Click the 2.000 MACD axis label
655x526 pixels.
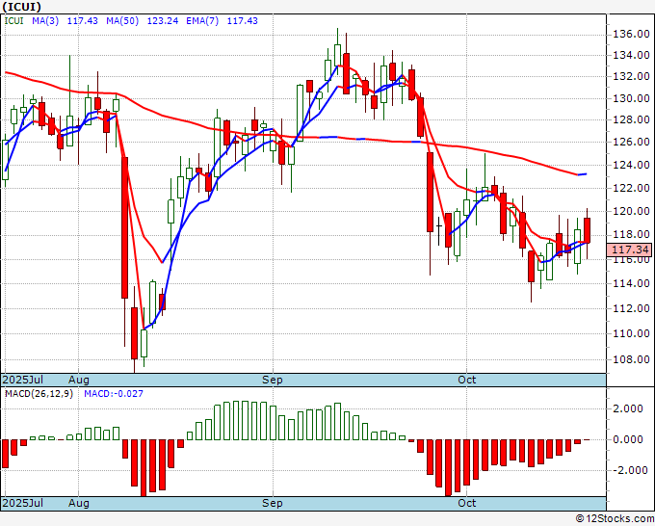tap(627, 408)
